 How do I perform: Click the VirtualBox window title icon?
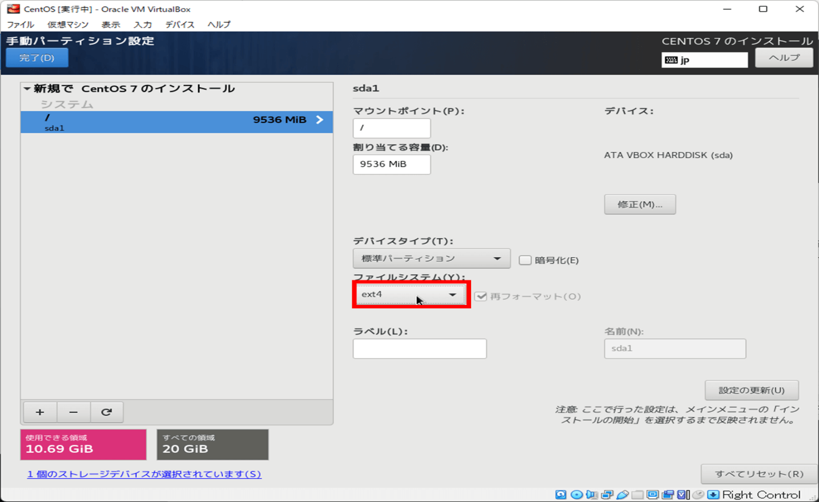pos(13,9)
